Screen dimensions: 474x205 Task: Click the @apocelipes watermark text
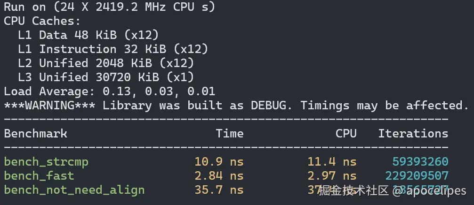point(429,191)
